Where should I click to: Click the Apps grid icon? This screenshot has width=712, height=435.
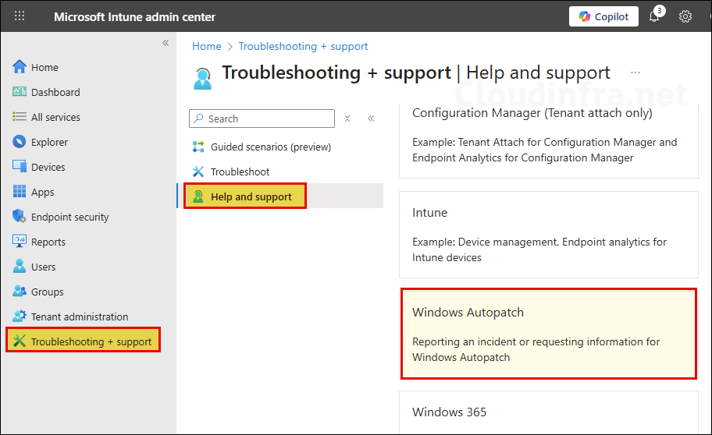(x=19, y=192)
